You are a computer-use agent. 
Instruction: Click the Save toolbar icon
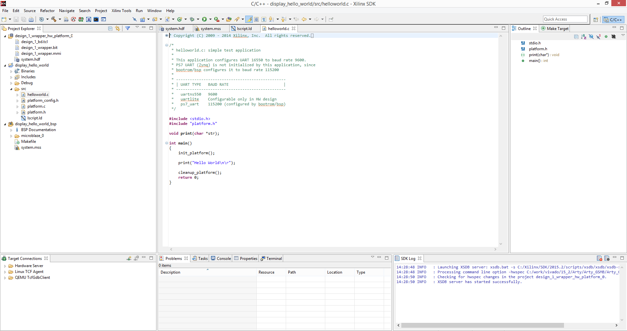(x=16, y=19)
